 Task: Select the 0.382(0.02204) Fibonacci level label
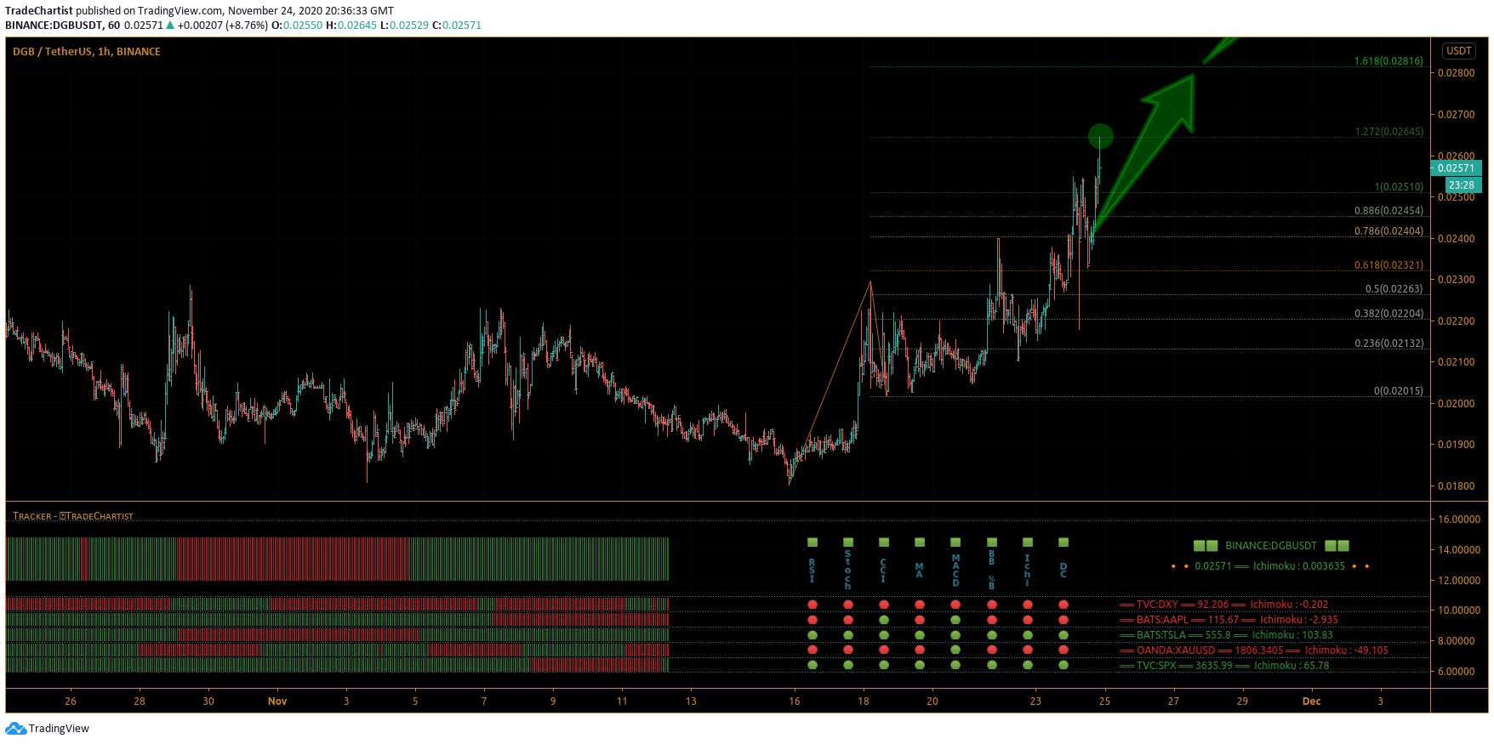1389,314
